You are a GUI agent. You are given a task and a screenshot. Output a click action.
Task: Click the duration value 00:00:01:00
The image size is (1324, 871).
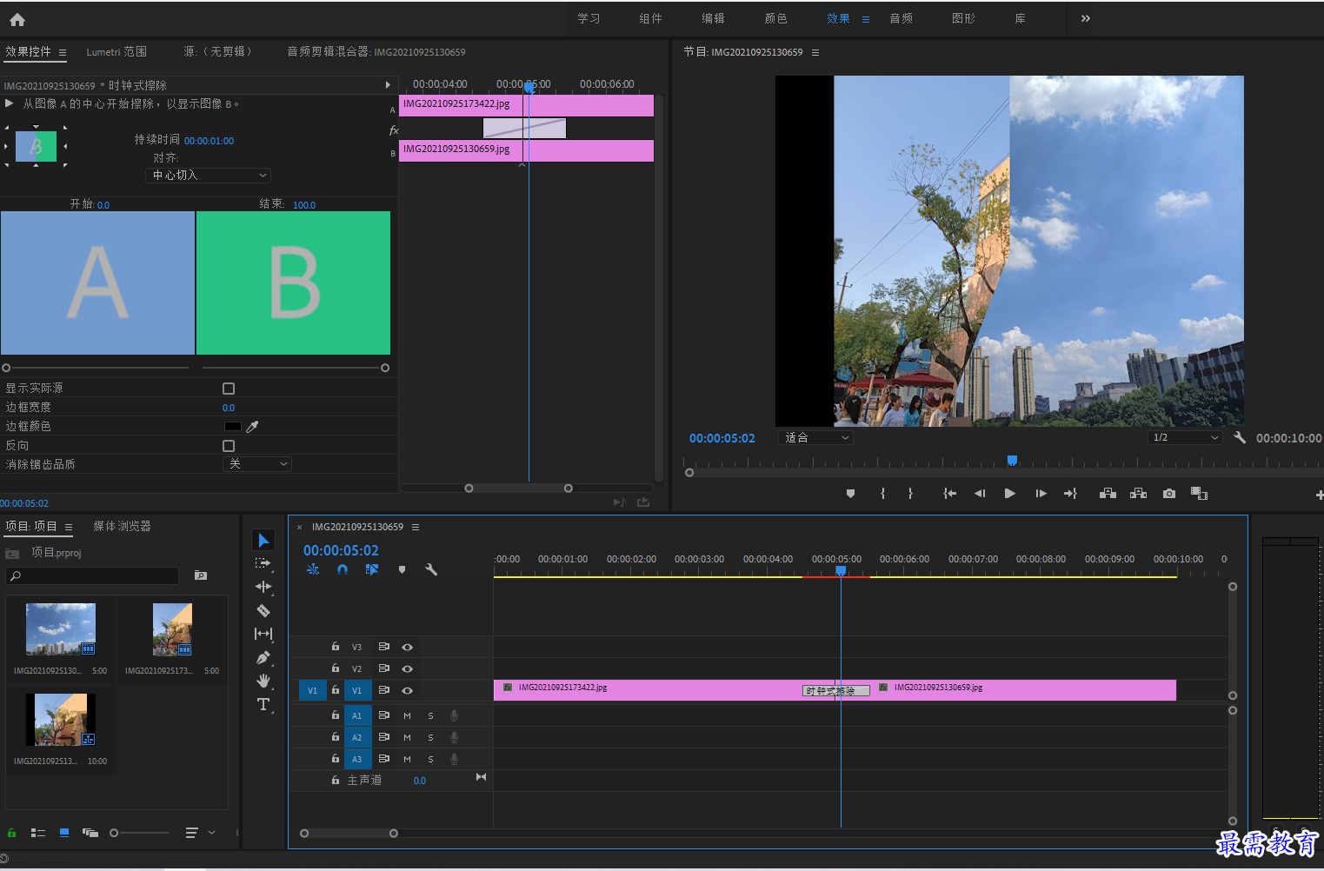click(x=209, y=141)
